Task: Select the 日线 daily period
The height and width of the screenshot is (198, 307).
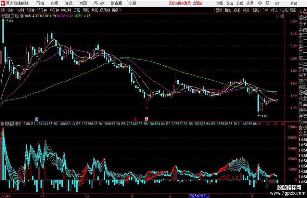Action: click(77, 10)
